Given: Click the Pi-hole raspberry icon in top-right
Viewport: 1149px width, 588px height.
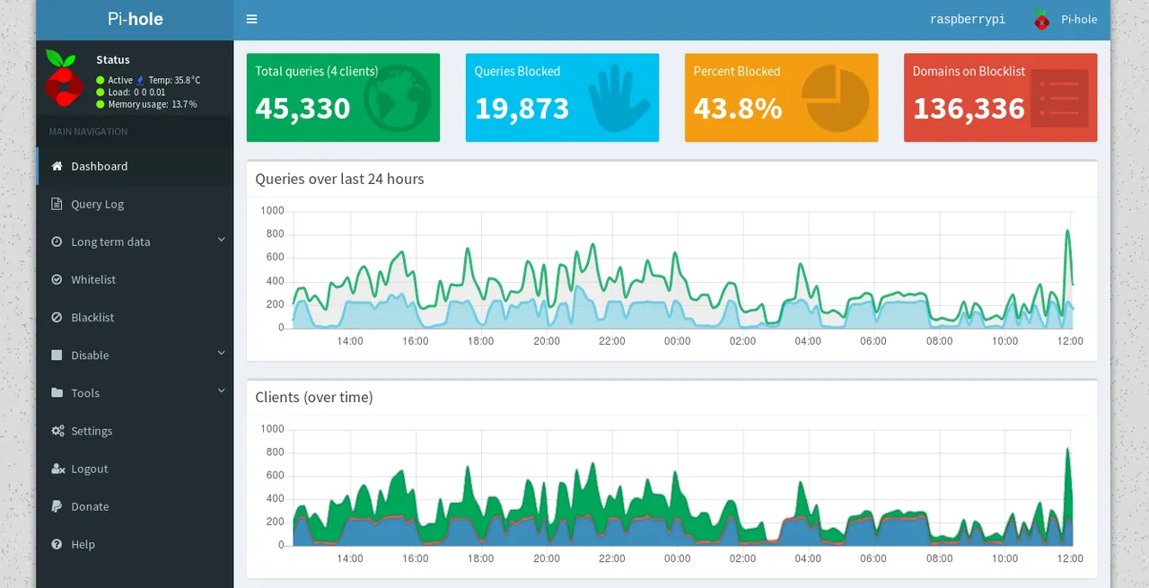Looking at the screenshot, I should (x=1041, y=19).
